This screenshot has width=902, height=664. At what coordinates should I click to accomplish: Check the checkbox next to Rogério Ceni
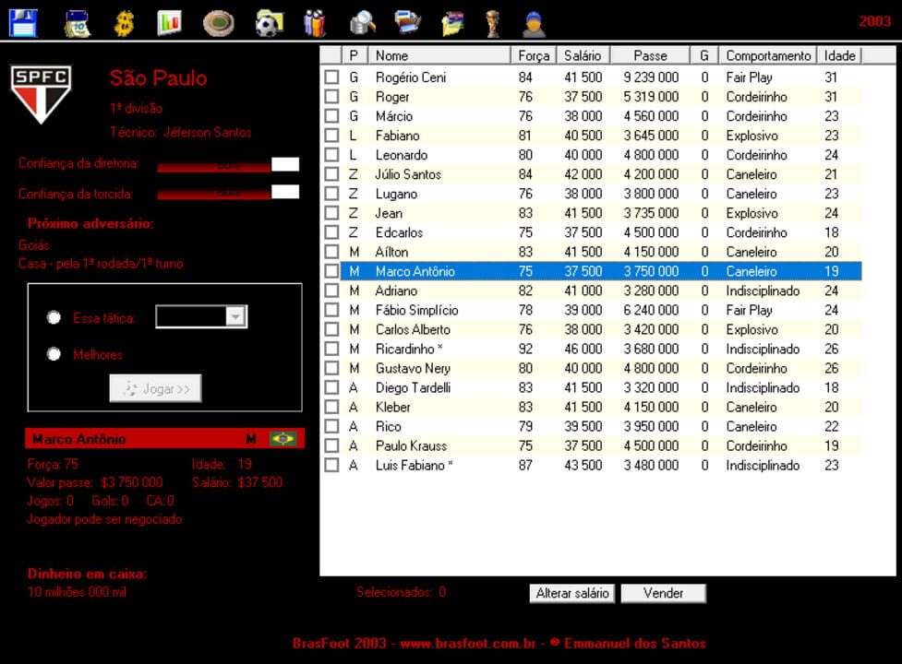pyautogui.click(x=331, y=77)
